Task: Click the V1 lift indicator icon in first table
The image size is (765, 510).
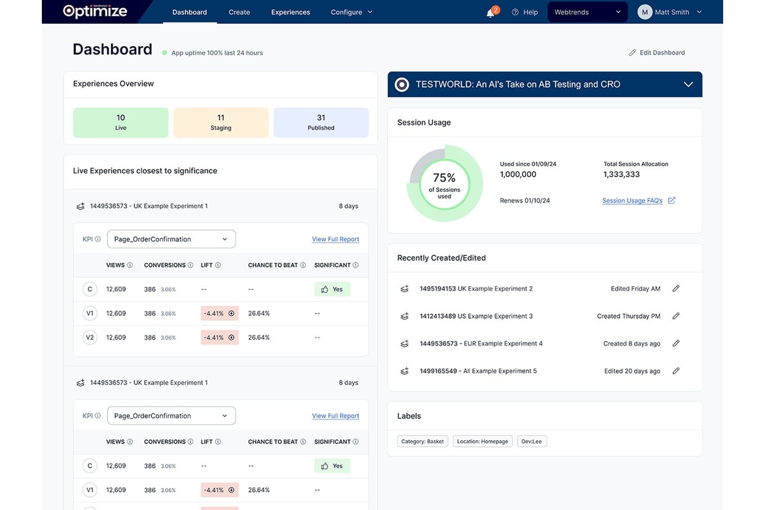Action: (x=232, y=313)
